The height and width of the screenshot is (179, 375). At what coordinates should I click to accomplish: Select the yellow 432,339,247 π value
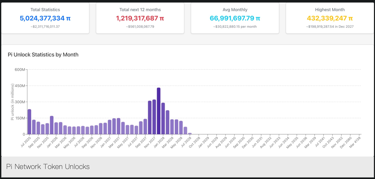pyautogui.click(x=330, y=18)
